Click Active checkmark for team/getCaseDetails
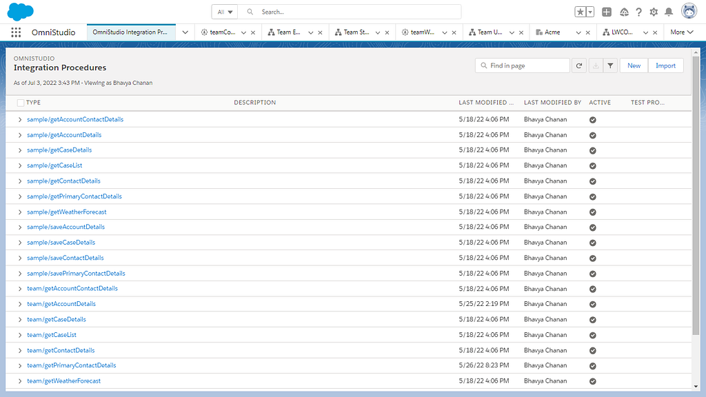Image resolution: width=706 pixels, height=397 pixels. pyautogui.click(x=593, y=320)
